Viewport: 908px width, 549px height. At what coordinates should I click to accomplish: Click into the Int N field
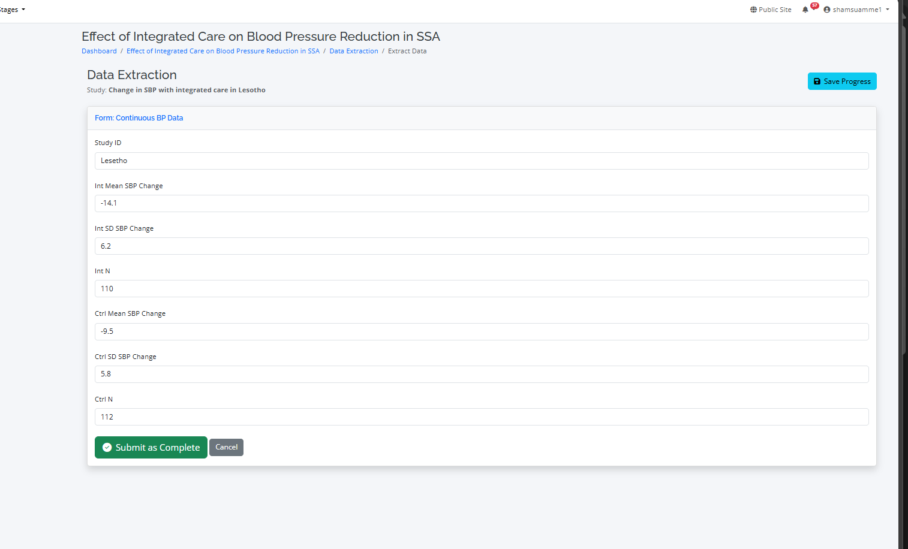pos(481,289)
